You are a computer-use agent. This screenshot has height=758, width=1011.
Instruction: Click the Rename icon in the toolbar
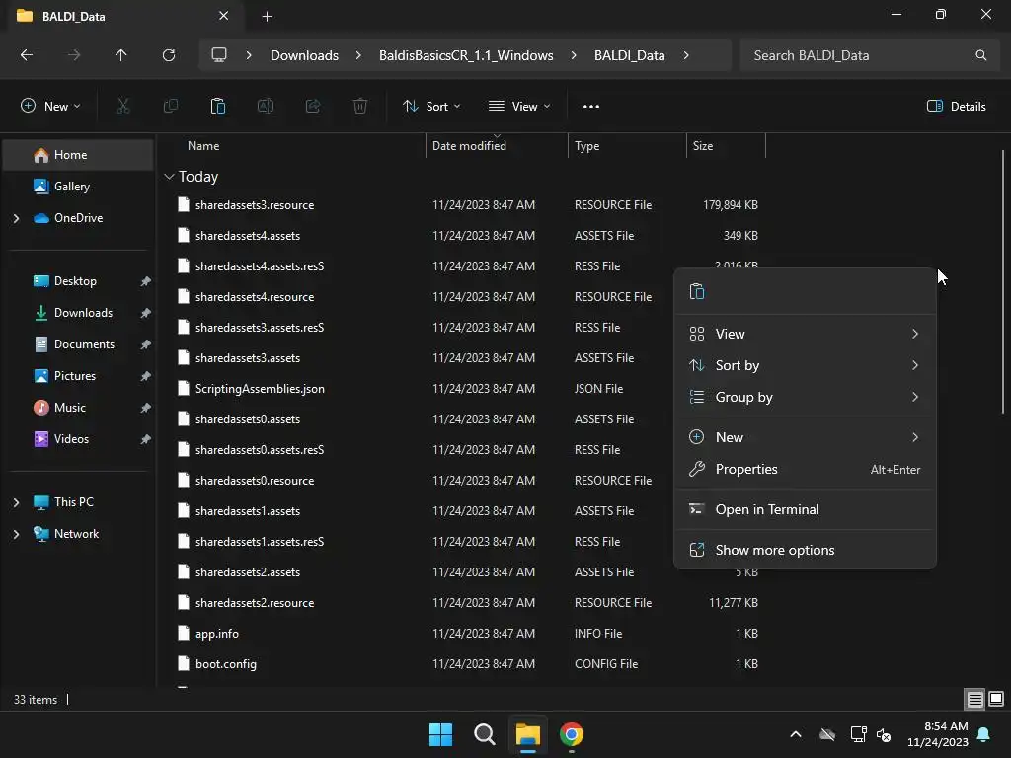pyautogui.click(x=266, y=106)
